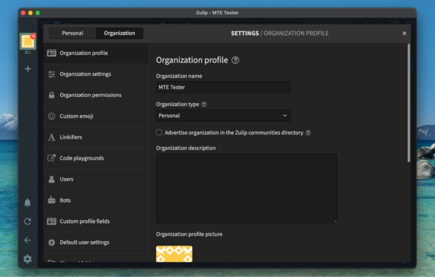
Task: Click the plus icon to add organization
Action: (x=28, y=69)
